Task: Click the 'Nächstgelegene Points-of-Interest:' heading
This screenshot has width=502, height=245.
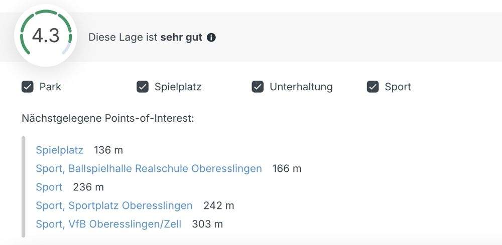Action: 107,118
